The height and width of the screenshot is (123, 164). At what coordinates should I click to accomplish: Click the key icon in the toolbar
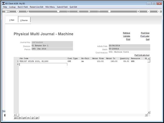pos(7,11)
